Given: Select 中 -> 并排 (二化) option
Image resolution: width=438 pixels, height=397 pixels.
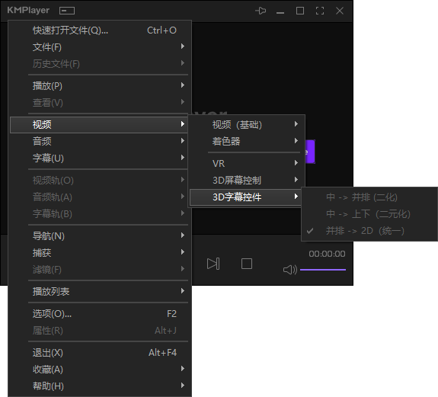Looking at the screenshot, I should pos(369,197).
